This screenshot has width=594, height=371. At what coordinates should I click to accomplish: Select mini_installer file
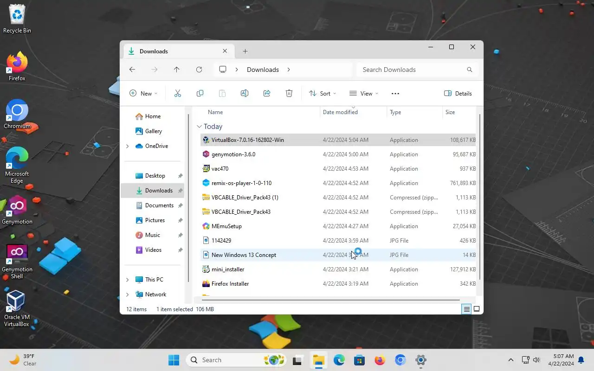pyautogui.click(x=338, y=269)
